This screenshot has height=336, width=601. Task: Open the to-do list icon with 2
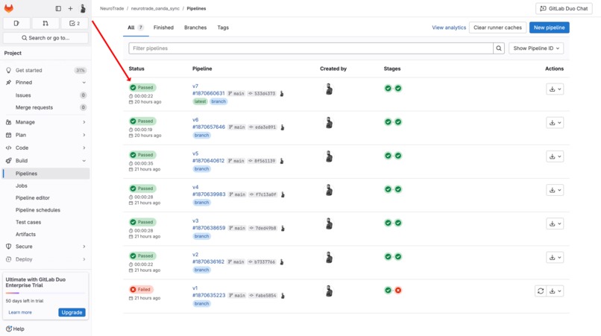[x=75, y=23]
